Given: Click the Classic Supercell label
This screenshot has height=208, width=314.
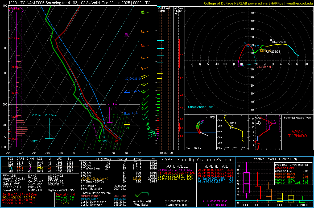Looking at the screenshot, I should click(272, 122).
